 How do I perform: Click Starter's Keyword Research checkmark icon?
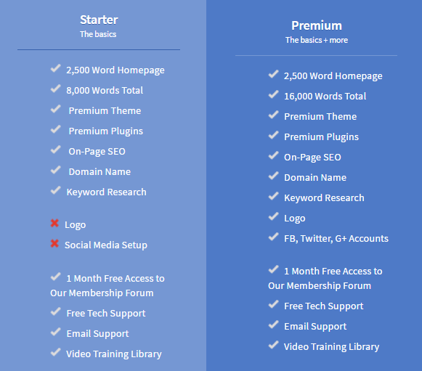pos(56,190)
